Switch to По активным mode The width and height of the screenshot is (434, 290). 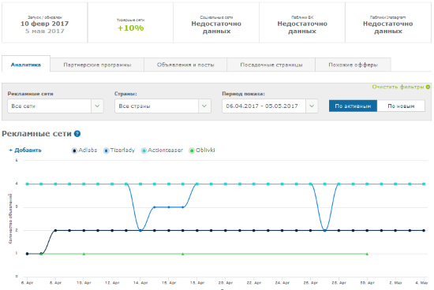[353, 106]
